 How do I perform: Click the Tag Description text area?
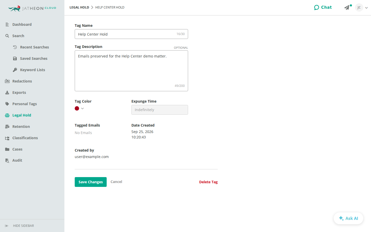(x=131, y=71)
